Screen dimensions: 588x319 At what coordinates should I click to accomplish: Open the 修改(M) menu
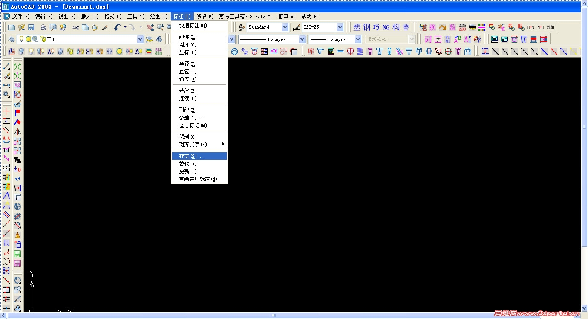pos(205,17)
